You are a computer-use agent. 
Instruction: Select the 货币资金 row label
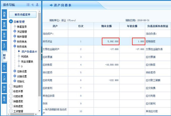pyautogui.click(x=47, y=41)
